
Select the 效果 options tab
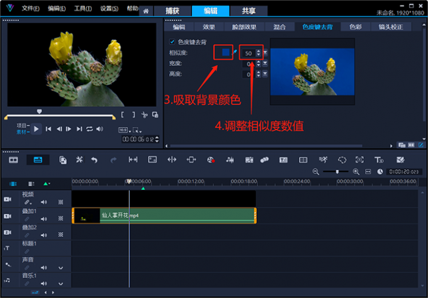tap(209, 27)
